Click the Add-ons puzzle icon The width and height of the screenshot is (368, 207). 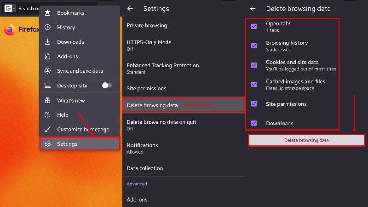47,57
